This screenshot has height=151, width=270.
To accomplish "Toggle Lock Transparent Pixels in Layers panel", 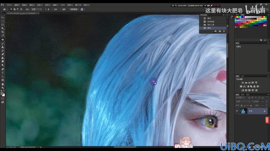I will point(241,106).
